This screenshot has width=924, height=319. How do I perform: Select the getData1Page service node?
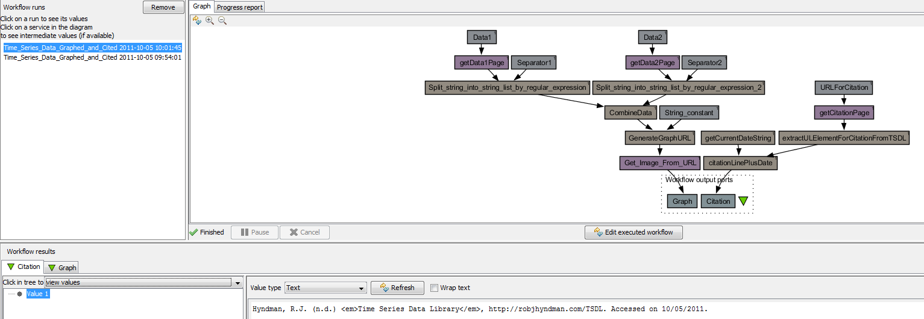pyautogui.click(x=481, y=63)
